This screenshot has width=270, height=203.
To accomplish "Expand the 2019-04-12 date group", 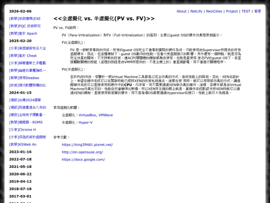I will click(x=20, y=181).
